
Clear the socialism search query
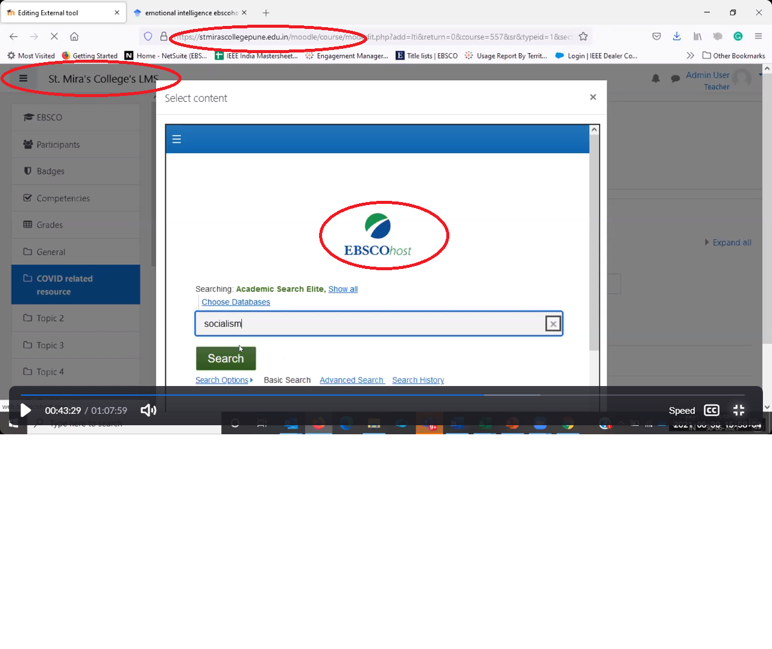coord(553,323)
